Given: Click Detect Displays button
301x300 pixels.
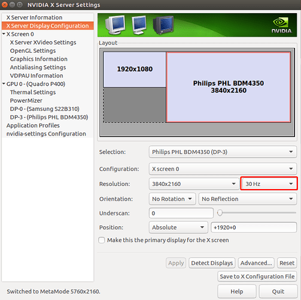Looking at the screenshot, I should tap(212, 263).
